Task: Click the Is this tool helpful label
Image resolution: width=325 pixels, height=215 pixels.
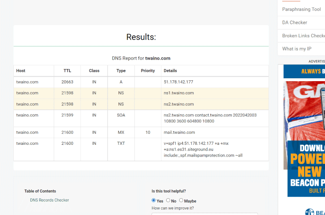Action: 169,191
